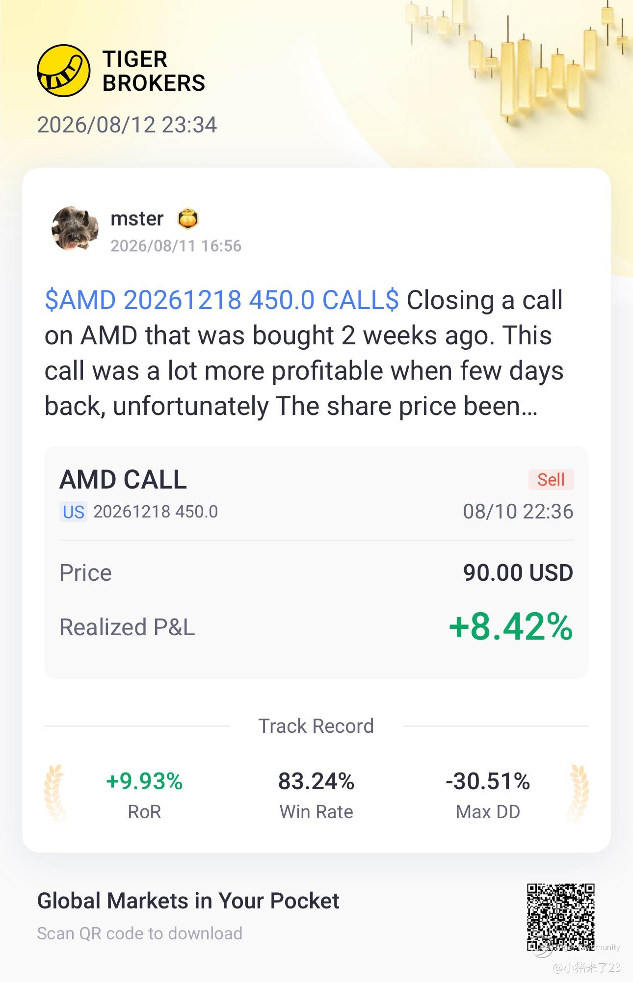The image size is (633, 982).
Task: Open the $AMD 20261218 450.0 CALL$ link
Action: tap(222, 300)
